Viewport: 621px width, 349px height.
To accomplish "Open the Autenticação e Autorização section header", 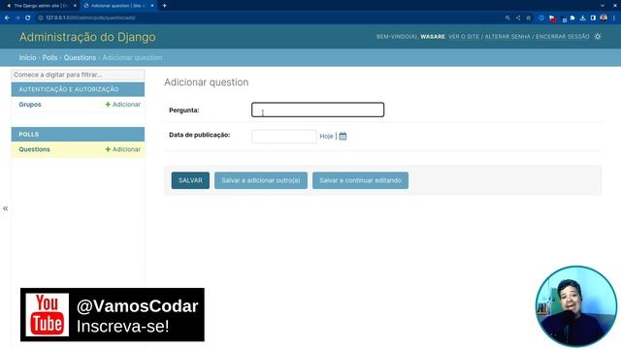I will 69,89.
